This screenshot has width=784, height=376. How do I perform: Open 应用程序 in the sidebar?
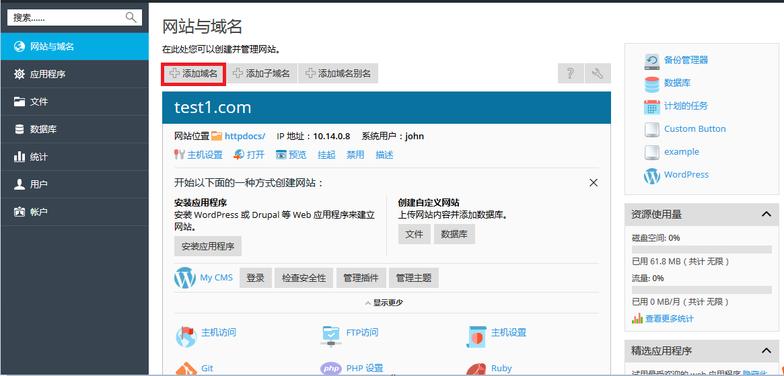pyautogui.click(x=48, y=74)
